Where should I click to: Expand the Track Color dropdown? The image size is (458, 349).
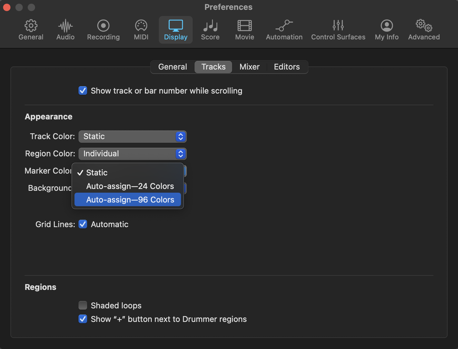[132, 137]
